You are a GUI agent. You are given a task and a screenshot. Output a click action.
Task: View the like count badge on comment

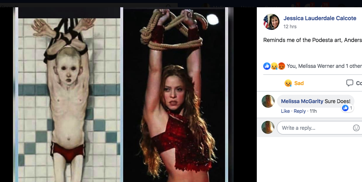click(347, 108)
